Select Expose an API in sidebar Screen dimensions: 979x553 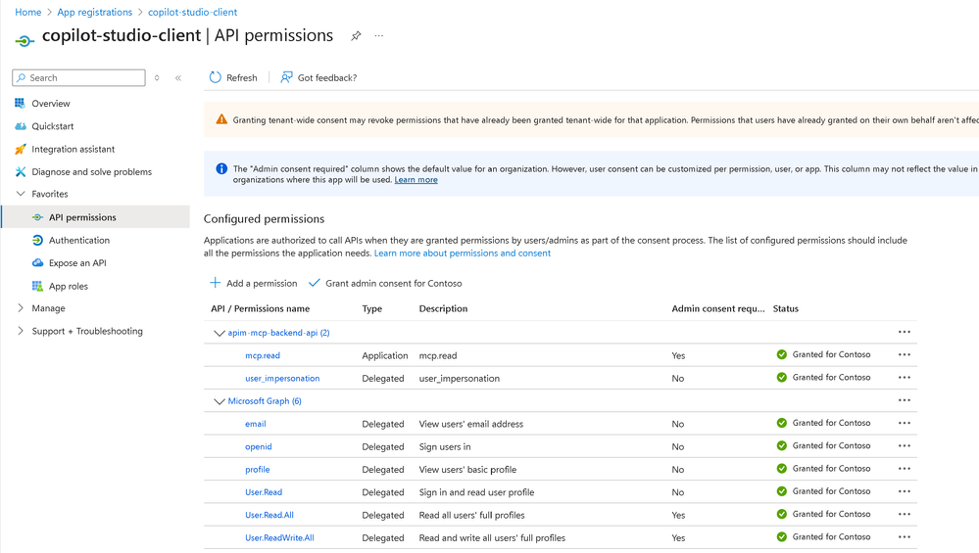[77, 263]
